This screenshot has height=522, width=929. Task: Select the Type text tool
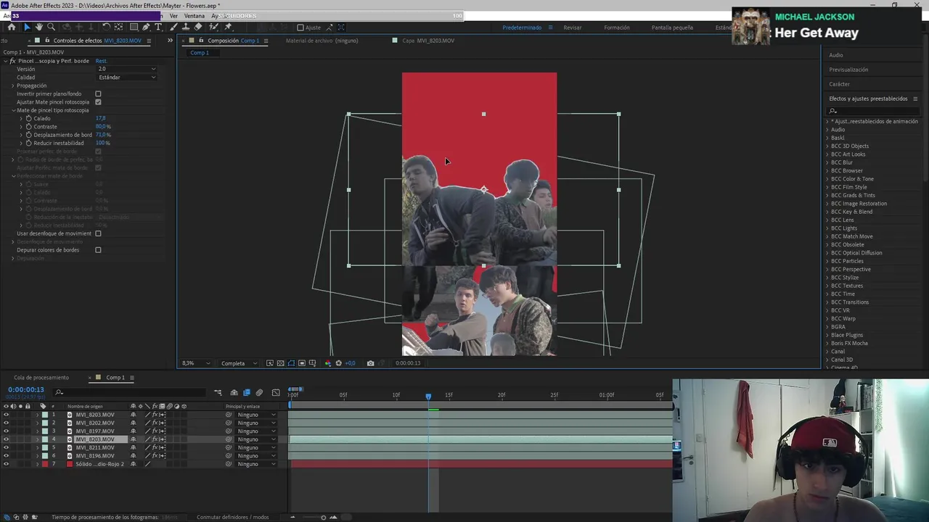(x=158, y=27)
